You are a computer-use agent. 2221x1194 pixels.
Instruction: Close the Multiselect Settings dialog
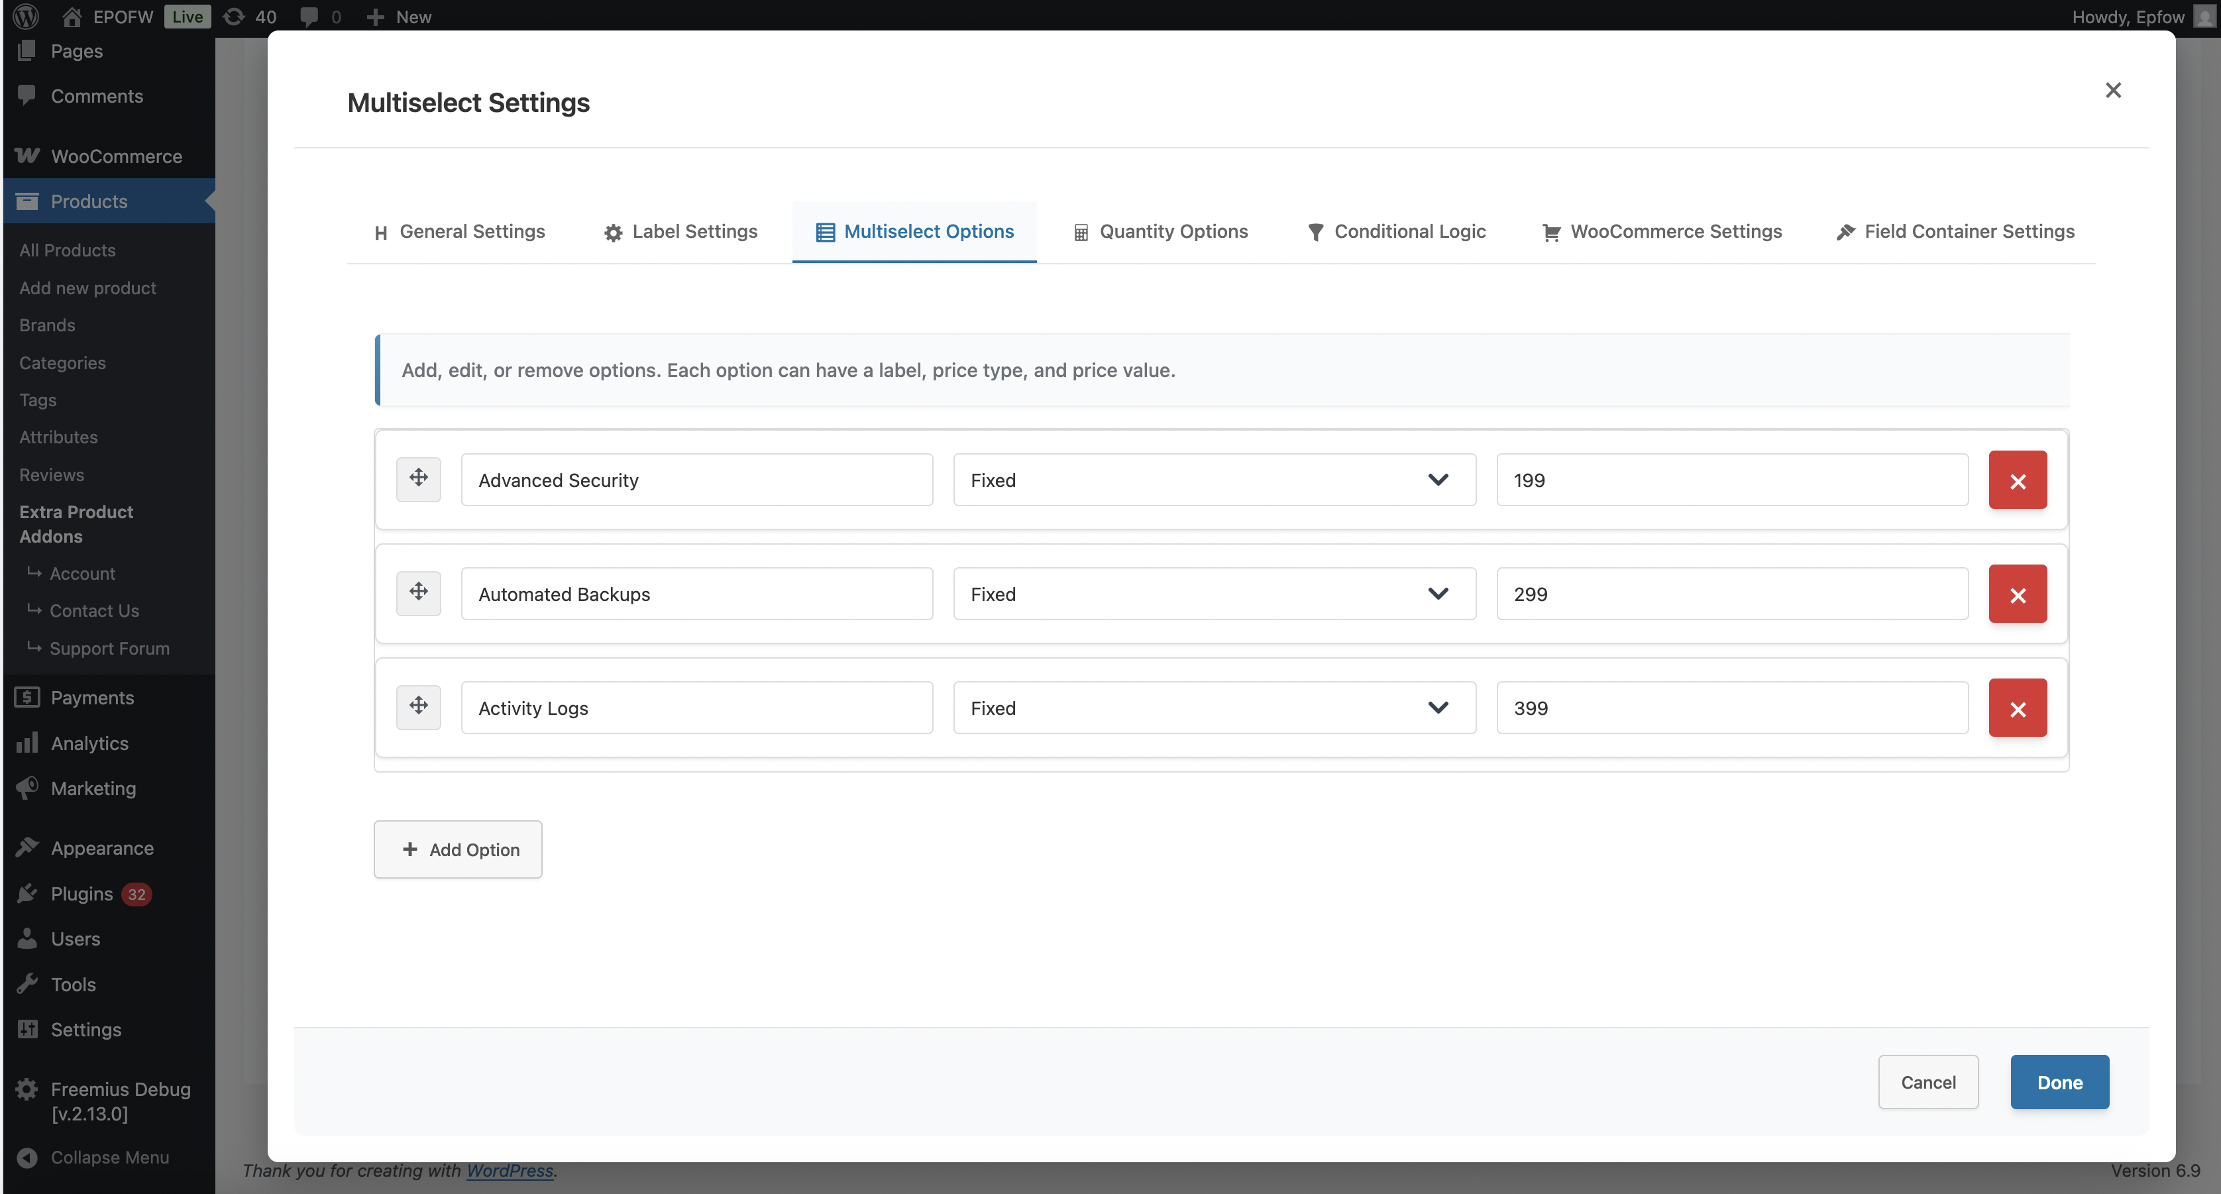click(x=2112, y=89)
